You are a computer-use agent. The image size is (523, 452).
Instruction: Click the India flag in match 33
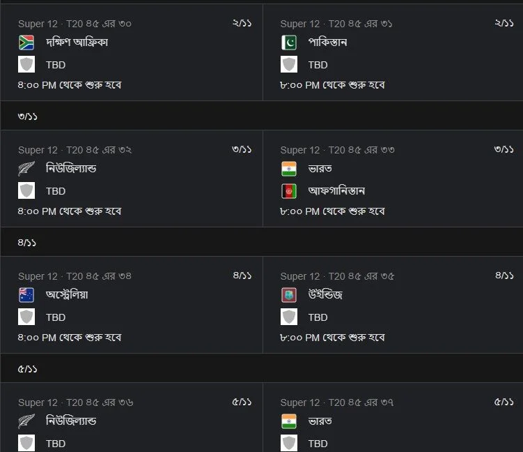point(289,169)
